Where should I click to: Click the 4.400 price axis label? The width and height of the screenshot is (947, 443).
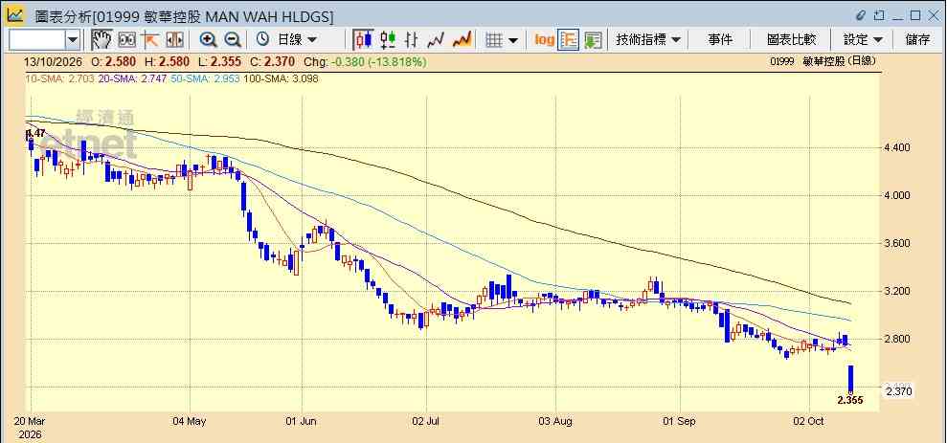(x=897, y=148)
